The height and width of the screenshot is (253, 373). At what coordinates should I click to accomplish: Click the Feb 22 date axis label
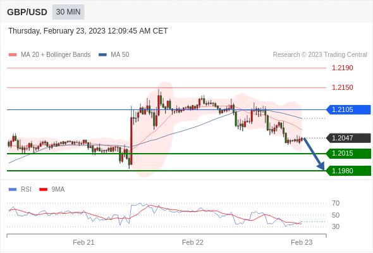point(193,242)
